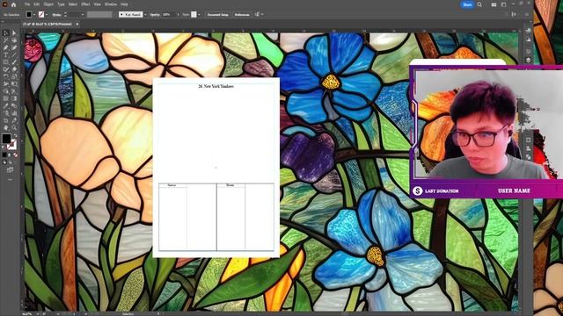Expand the align options dropdown arrow
Image resolution: width=563 pixels, height=316 pixels.
click(x=262, y=15)
